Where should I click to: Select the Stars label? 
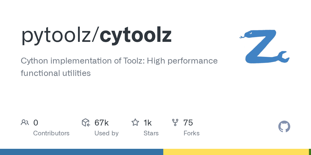(x=151, y=133)
